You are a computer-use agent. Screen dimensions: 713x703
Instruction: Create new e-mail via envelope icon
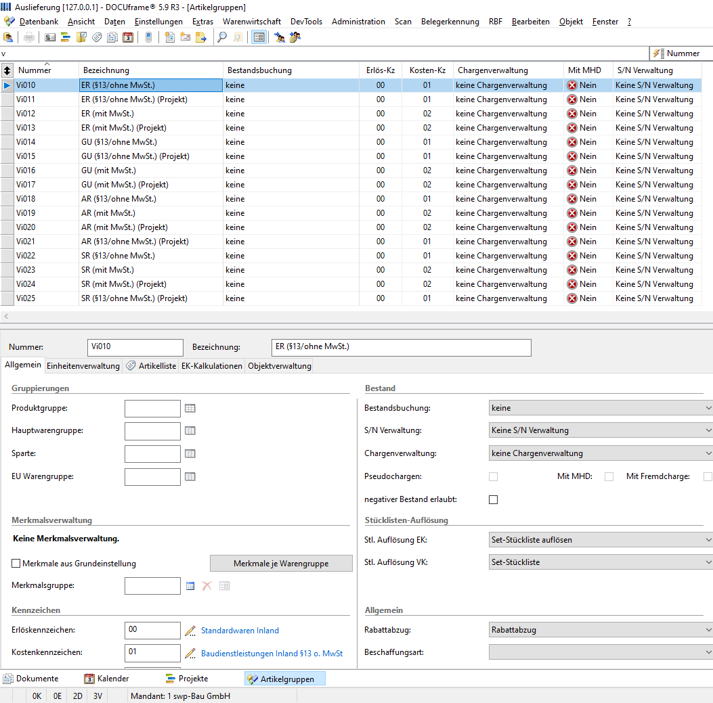(185, 37)
